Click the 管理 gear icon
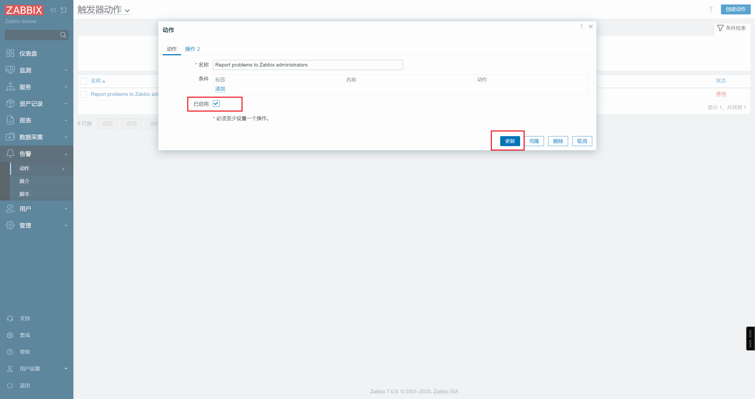The image size is (755, 399). 10,225
